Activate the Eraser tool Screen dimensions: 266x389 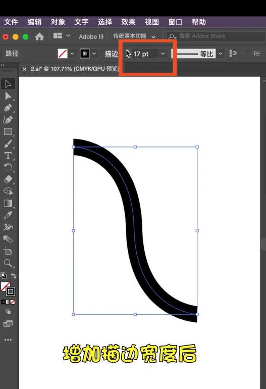pos(8,179)
